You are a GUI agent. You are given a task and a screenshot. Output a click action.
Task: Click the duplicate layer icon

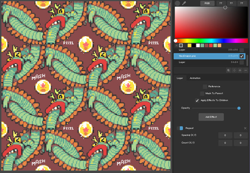pos(228,70)
